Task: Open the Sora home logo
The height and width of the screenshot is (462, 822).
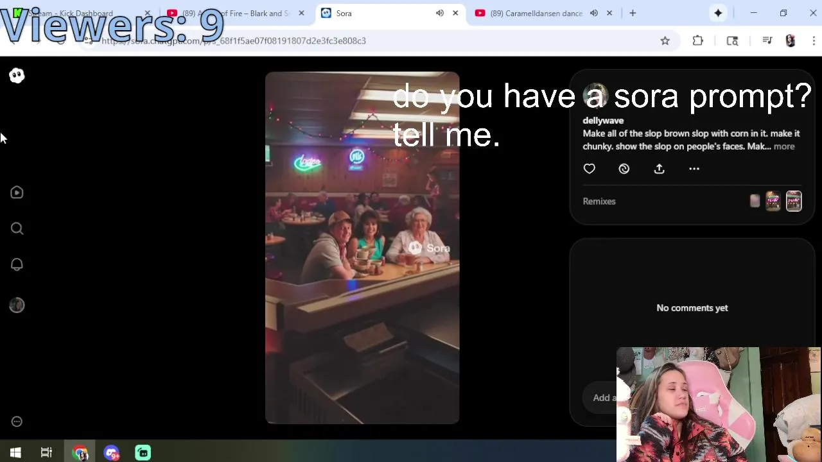Action: [17, 76]
